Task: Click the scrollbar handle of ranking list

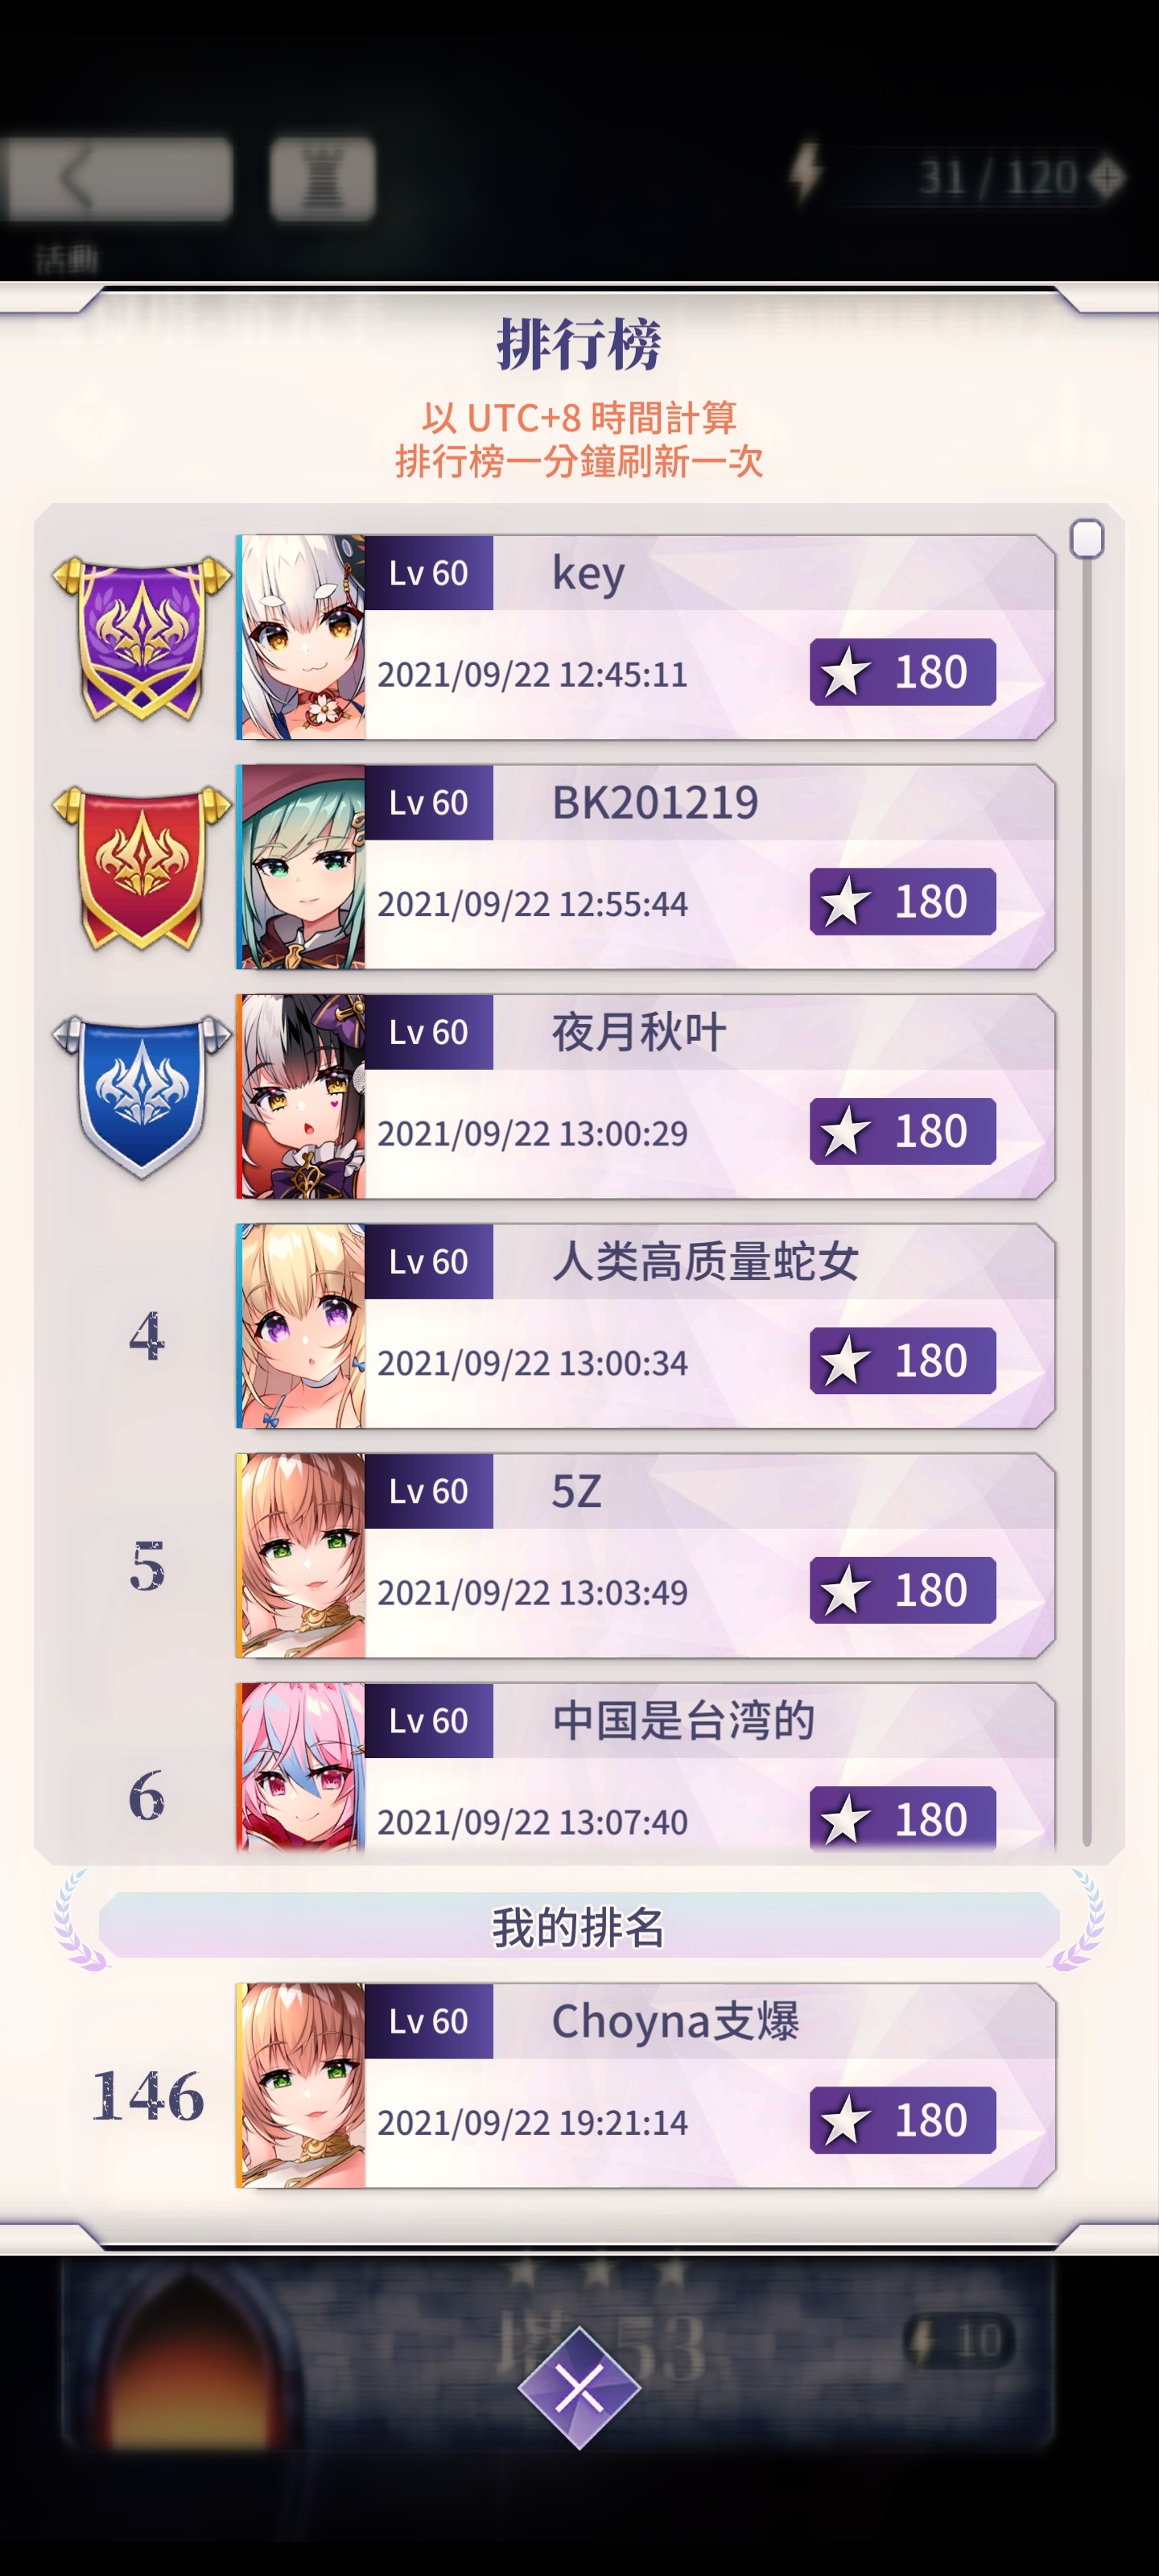Action: 1086,539
